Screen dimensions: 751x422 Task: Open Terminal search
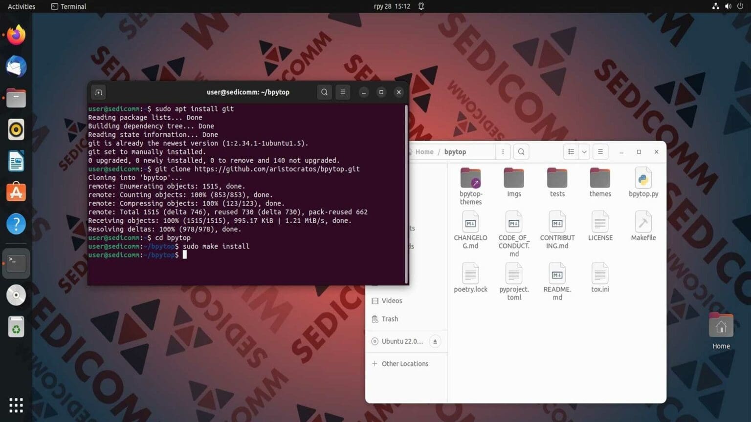pyautogui.click(x=324, y=92)
